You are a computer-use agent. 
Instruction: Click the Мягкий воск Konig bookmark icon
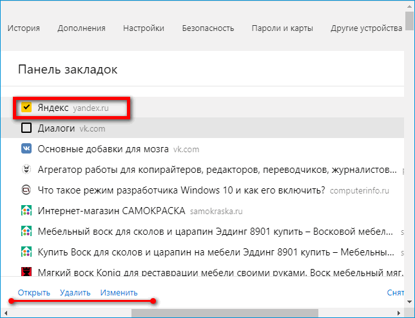[26, 272]
